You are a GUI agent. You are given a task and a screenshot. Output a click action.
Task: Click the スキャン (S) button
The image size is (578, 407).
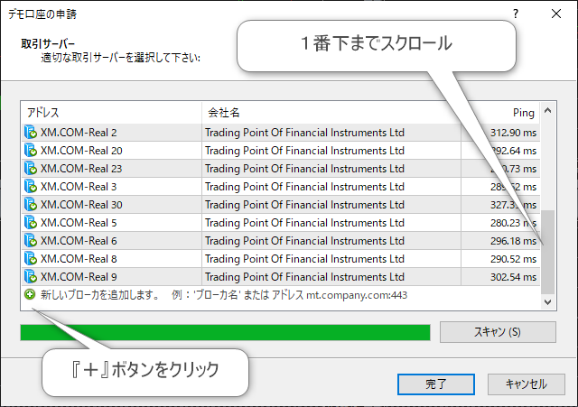(x=498, y=332)
